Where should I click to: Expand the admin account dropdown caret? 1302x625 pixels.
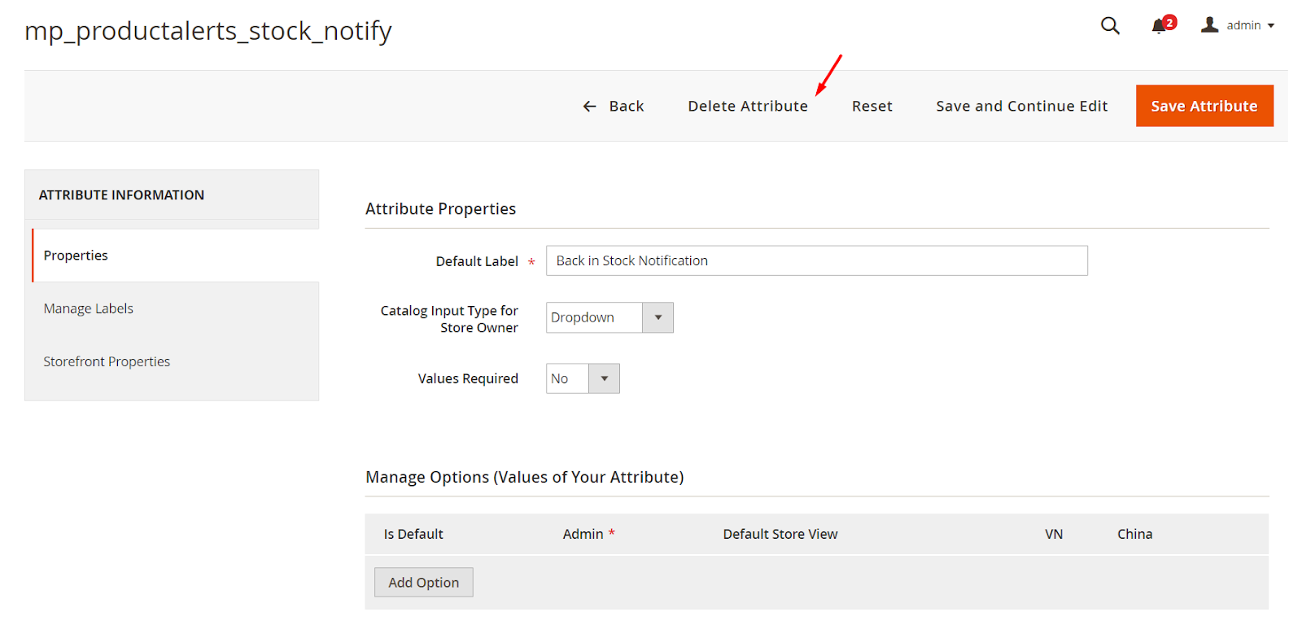tap(1271, 26)
